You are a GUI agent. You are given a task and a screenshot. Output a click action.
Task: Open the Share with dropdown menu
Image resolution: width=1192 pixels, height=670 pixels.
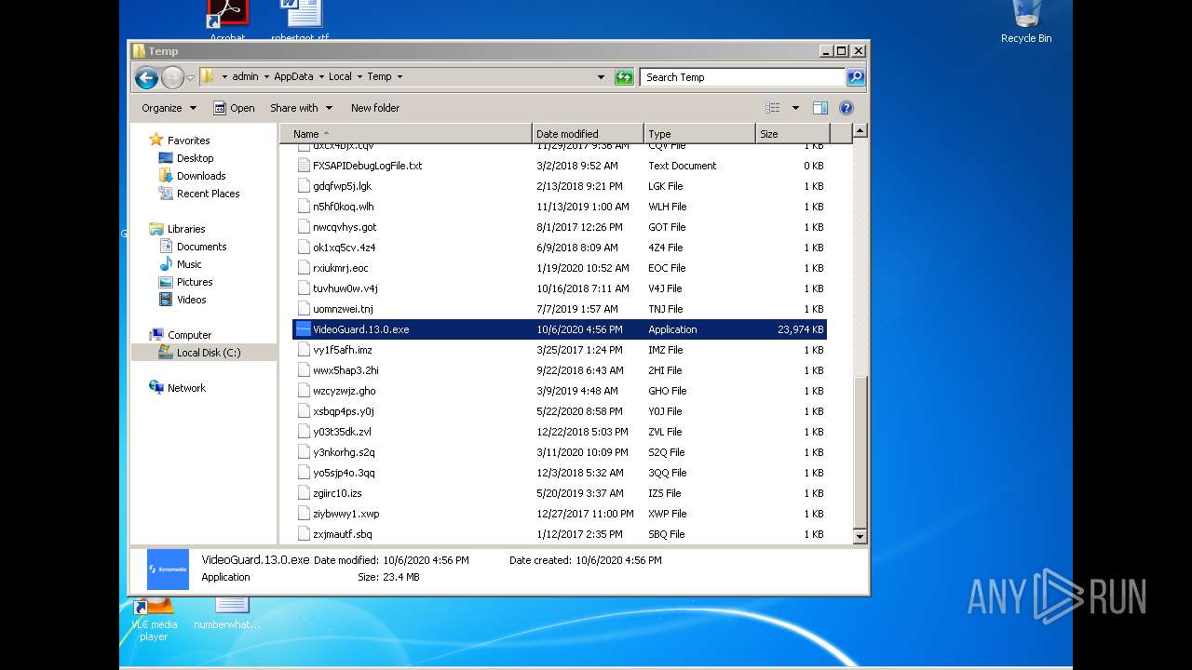(300, 108)
